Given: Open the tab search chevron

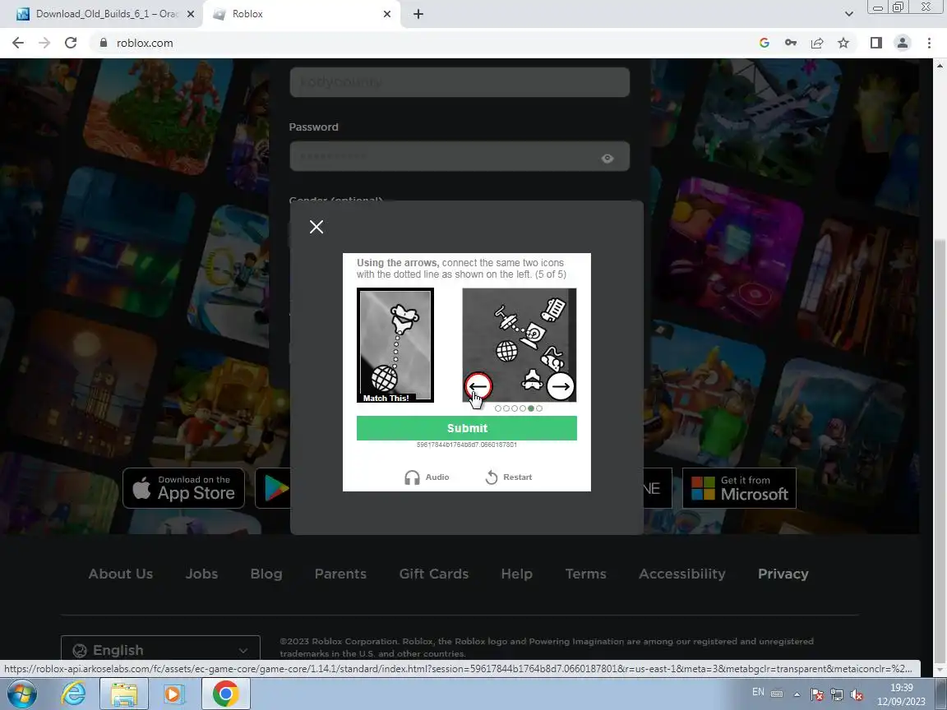Looking at the screenshot, I should [x=849, y=14].
